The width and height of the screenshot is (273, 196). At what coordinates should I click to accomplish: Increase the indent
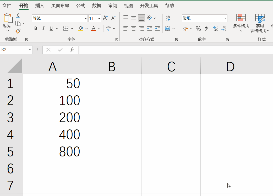pyautogui.click(x=157, y=28)
